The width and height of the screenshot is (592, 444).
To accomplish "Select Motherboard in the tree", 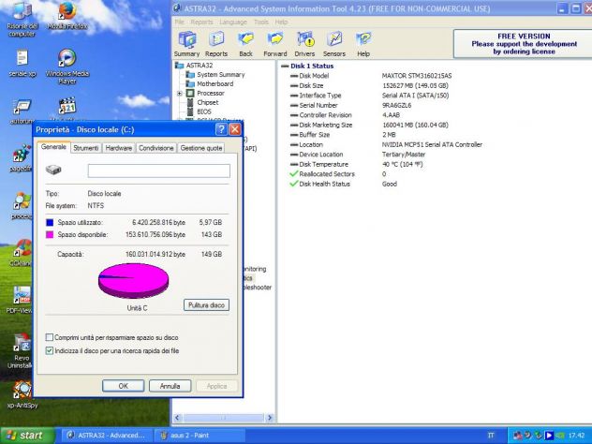I will pyautogui.click(x=215, y=83).
